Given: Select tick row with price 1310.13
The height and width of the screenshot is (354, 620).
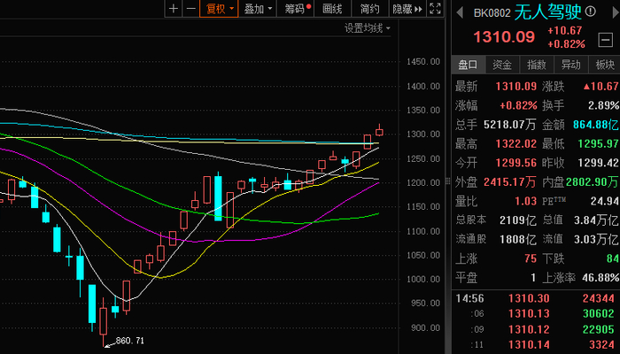Looking at the screenshot, I should tap(536, 313).
